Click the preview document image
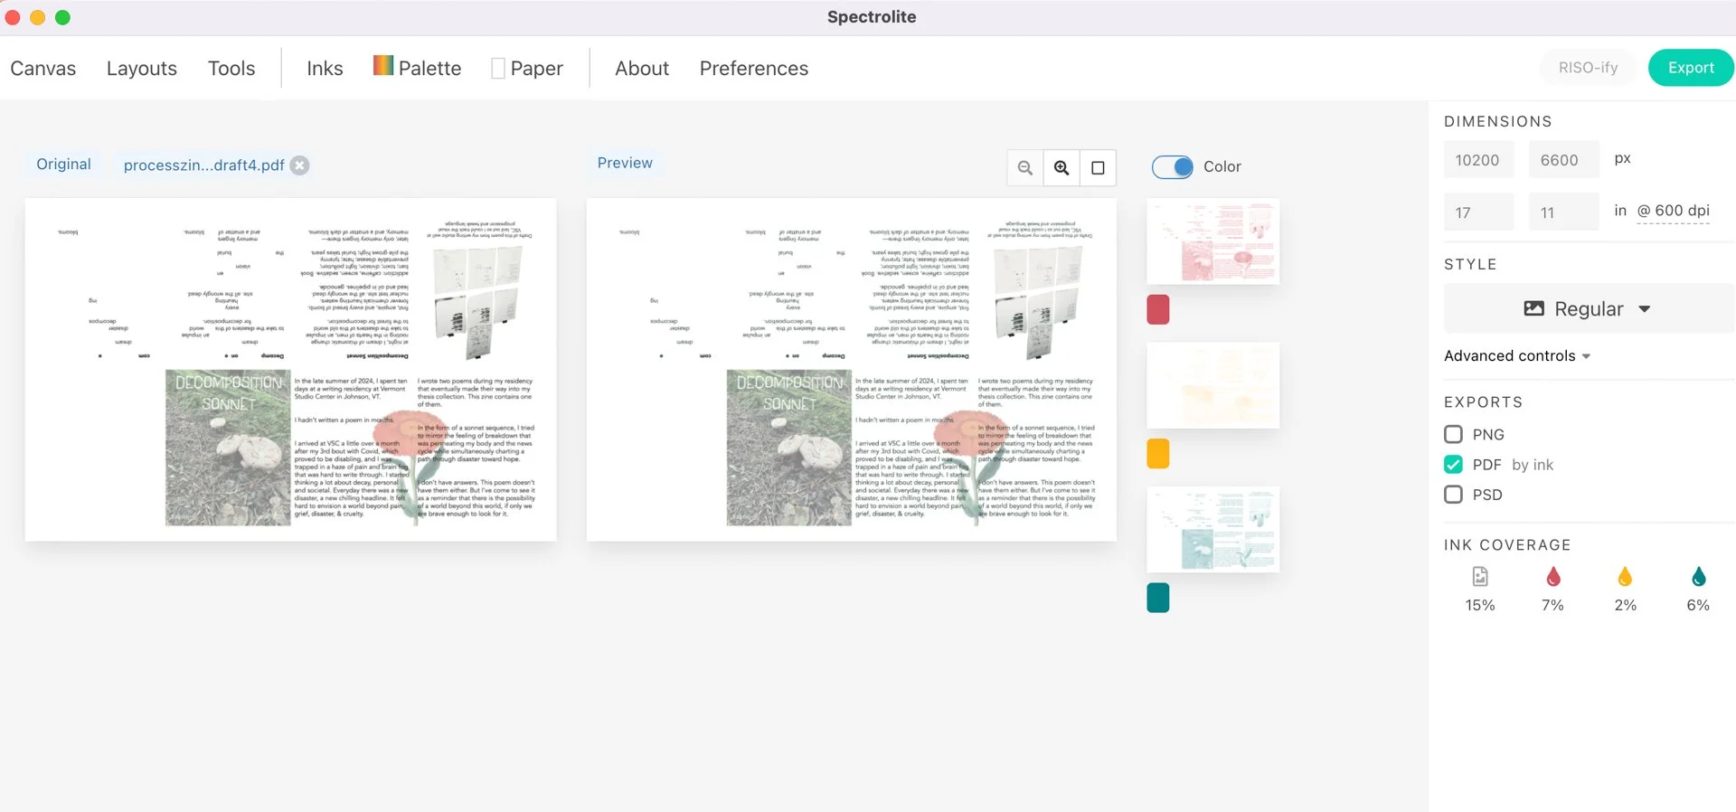This screenshot has width=1736, height=812. click(x=852, y=370)
